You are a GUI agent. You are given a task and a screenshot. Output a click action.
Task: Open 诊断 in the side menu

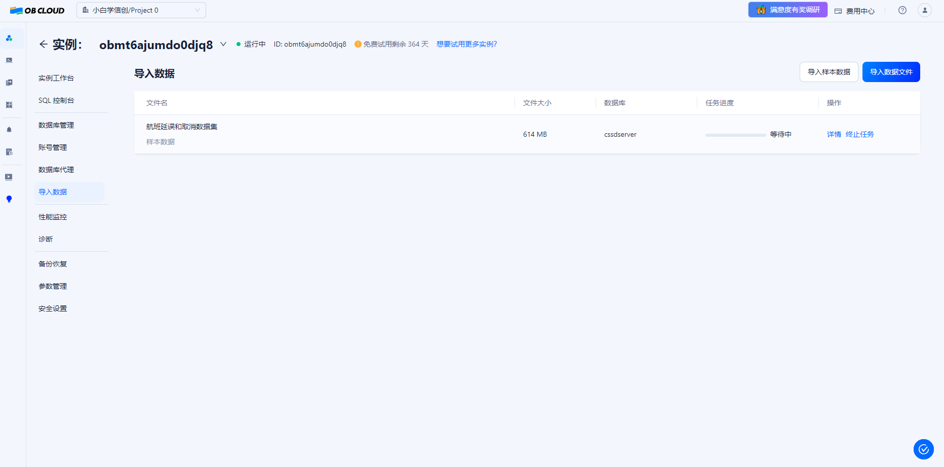click(x=46, y=239)
